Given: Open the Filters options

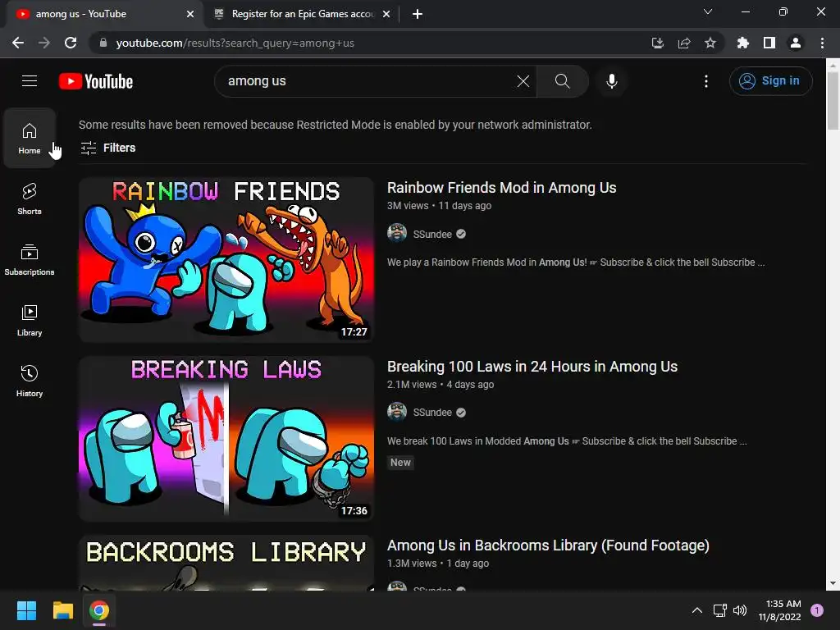Looking at the screenshot, I should pos(107,148).
